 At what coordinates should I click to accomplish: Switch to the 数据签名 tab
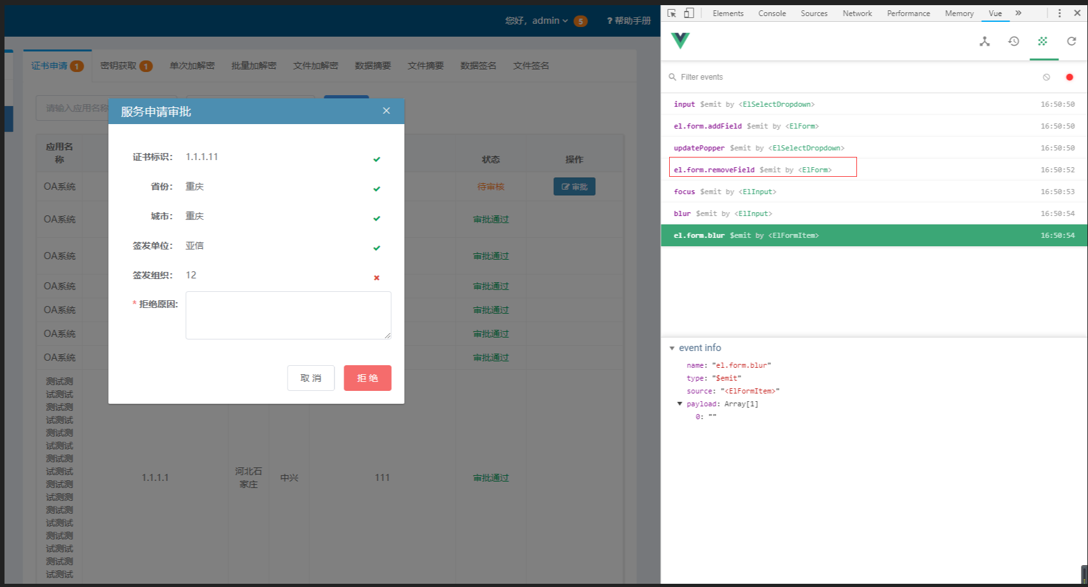point(478,65)
